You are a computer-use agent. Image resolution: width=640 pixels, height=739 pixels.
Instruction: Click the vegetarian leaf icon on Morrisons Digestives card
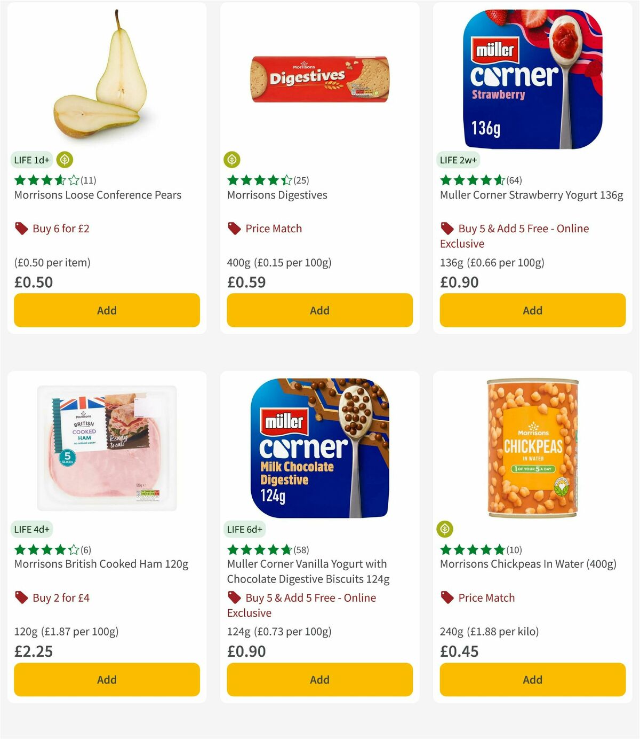point(231,159)
